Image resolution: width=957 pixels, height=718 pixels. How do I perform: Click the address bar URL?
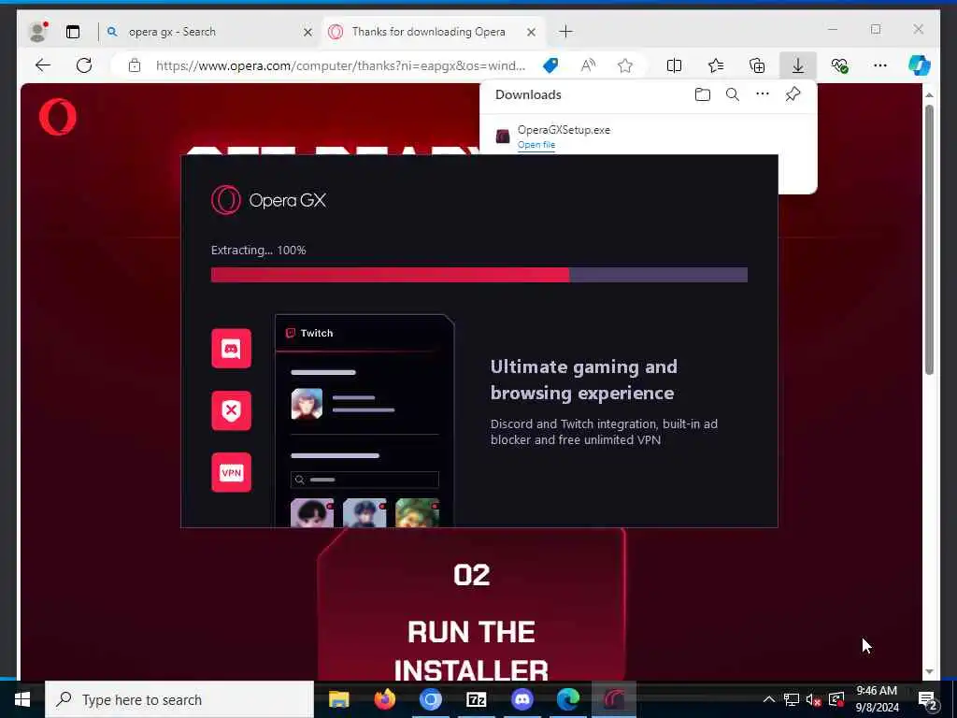[x=340, y=65]
